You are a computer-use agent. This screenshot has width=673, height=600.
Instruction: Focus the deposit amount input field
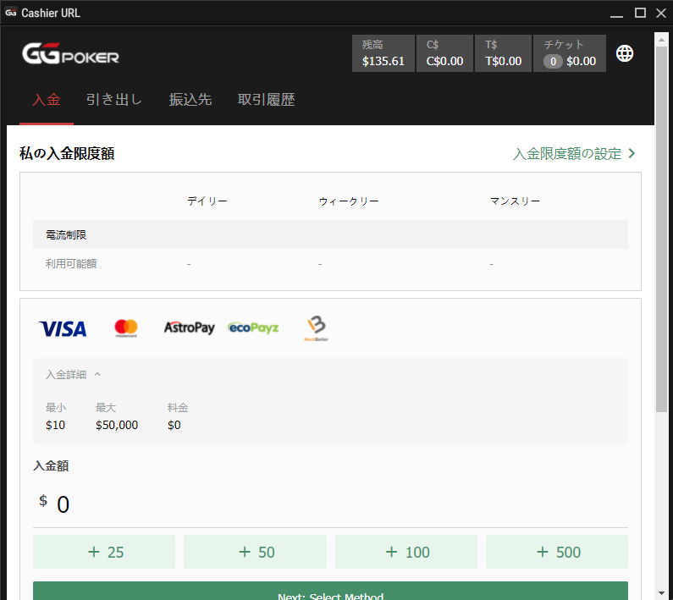coord(330,504)
